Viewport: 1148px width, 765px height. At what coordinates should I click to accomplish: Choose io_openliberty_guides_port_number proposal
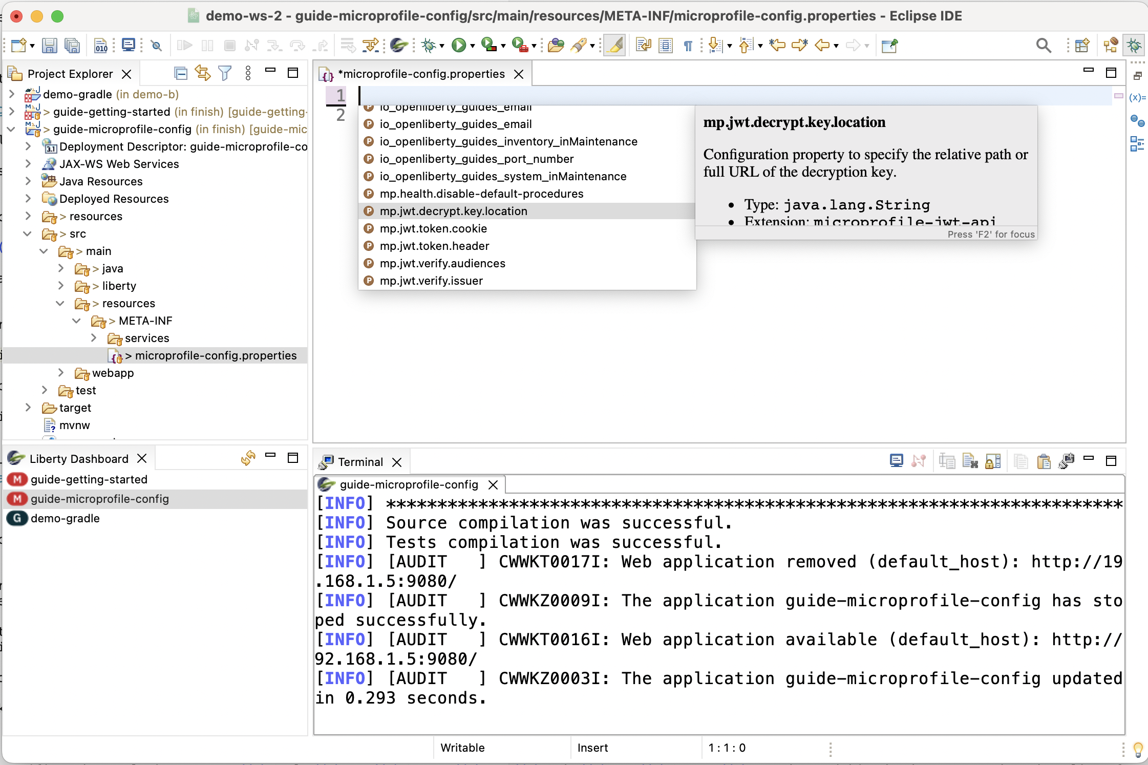pos(527,159)
